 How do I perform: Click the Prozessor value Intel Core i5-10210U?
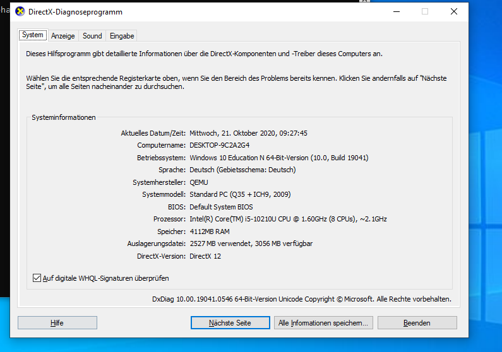click(288, 219)
